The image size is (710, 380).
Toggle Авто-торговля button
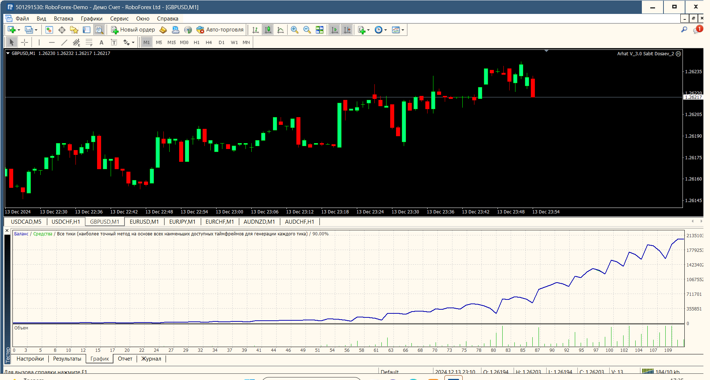220,30
